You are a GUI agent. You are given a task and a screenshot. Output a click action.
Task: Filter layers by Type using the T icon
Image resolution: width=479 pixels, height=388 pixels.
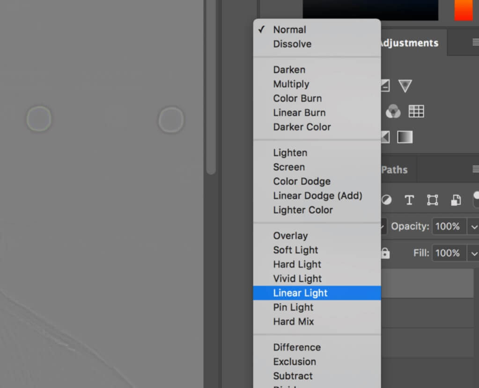(x=409, y=200)
